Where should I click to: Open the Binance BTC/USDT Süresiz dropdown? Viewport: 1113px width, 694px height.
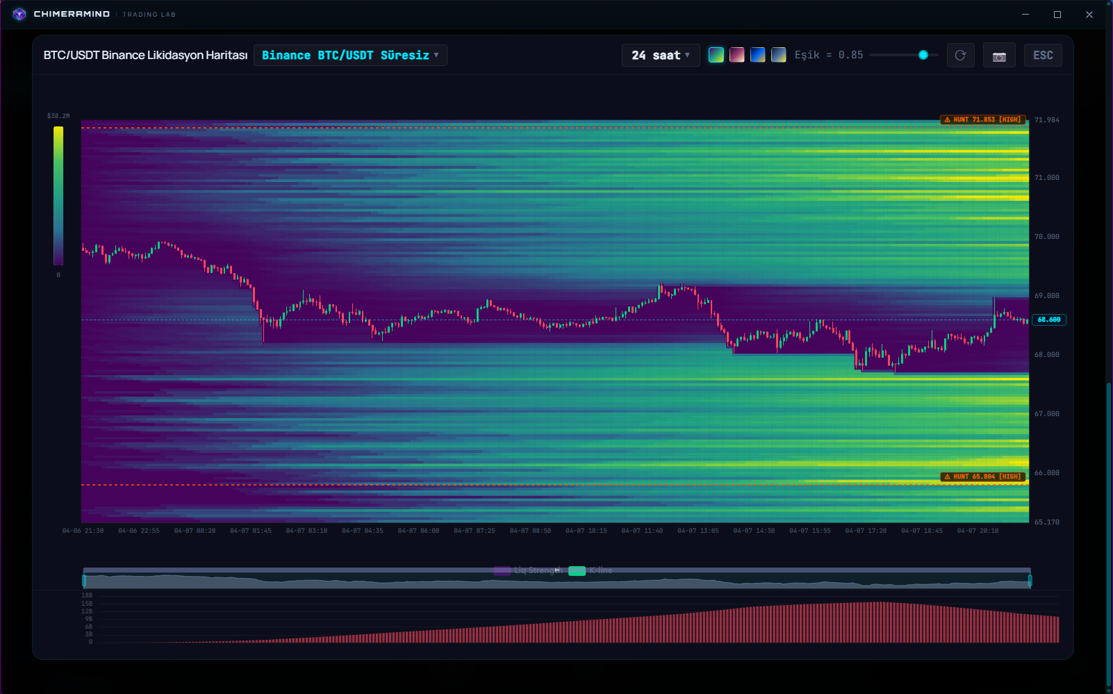point(350,56)
